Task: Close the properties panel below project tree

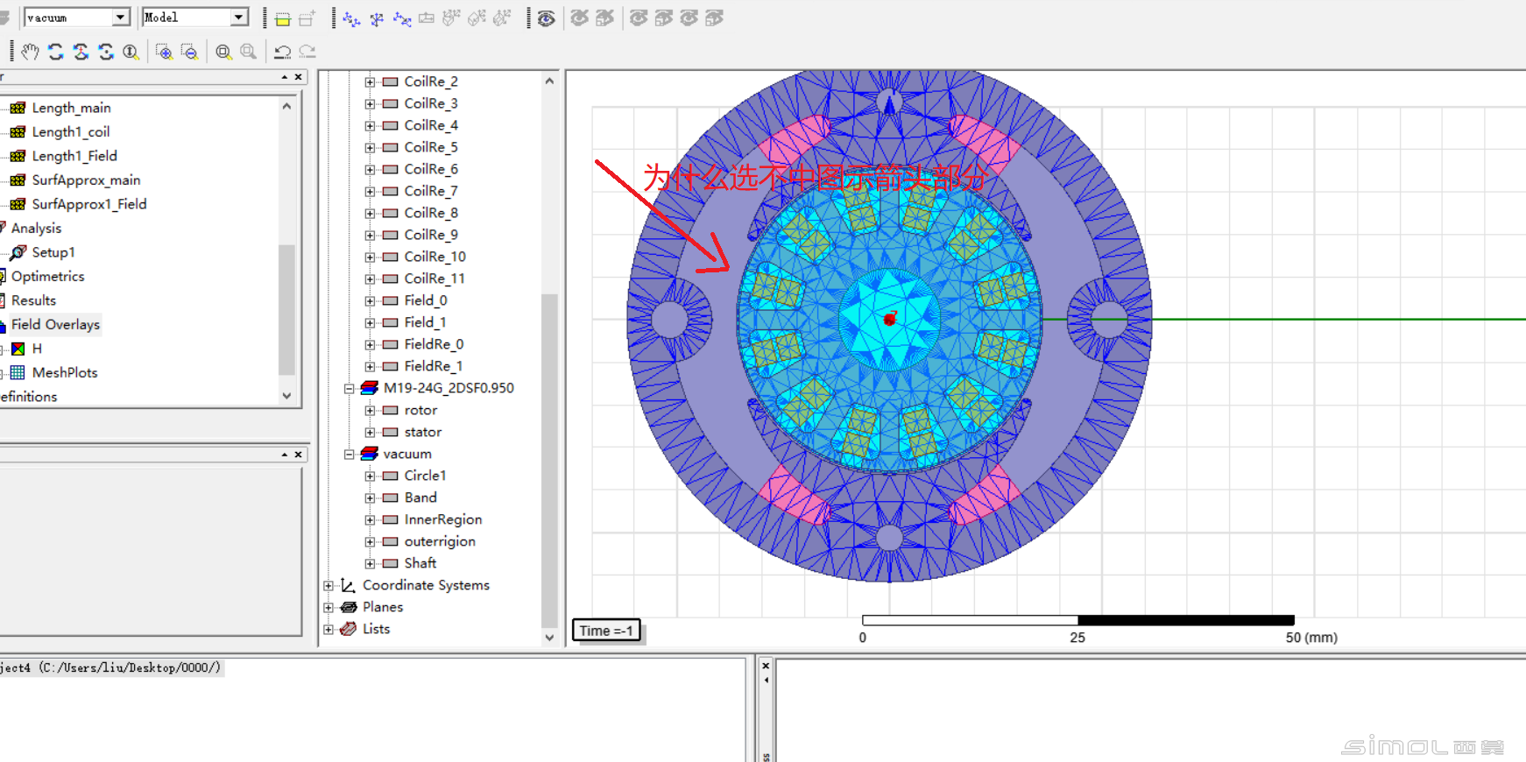Action: (x=299, y=455)
